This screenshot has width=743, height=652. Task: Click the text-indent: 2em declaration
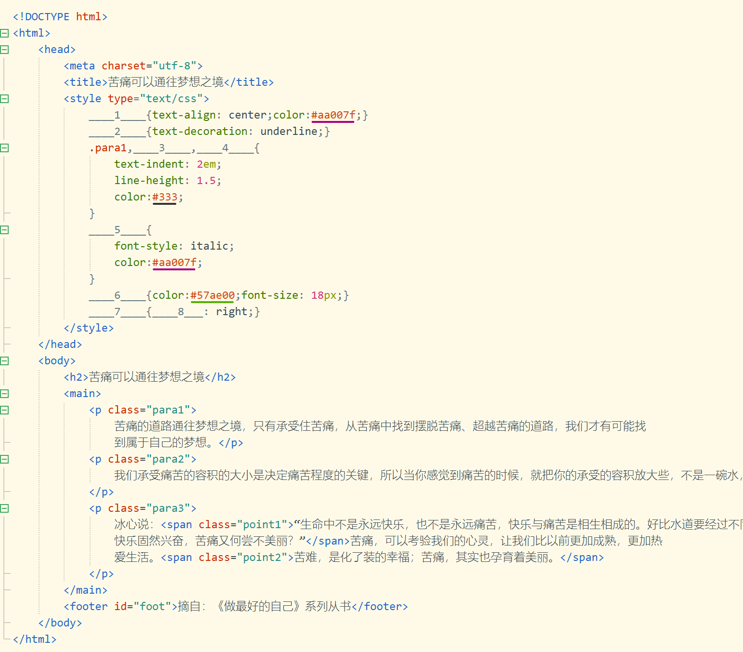pyautogui.click(x=168, y=164)
